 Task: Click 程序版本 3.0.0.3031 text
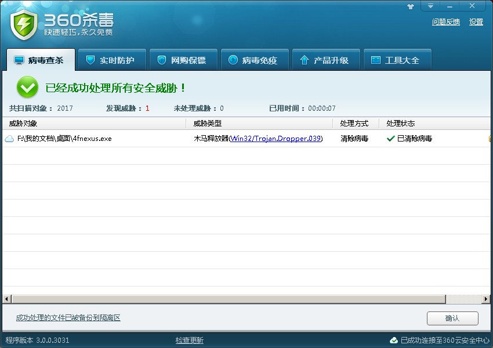[x=37, y=340]
